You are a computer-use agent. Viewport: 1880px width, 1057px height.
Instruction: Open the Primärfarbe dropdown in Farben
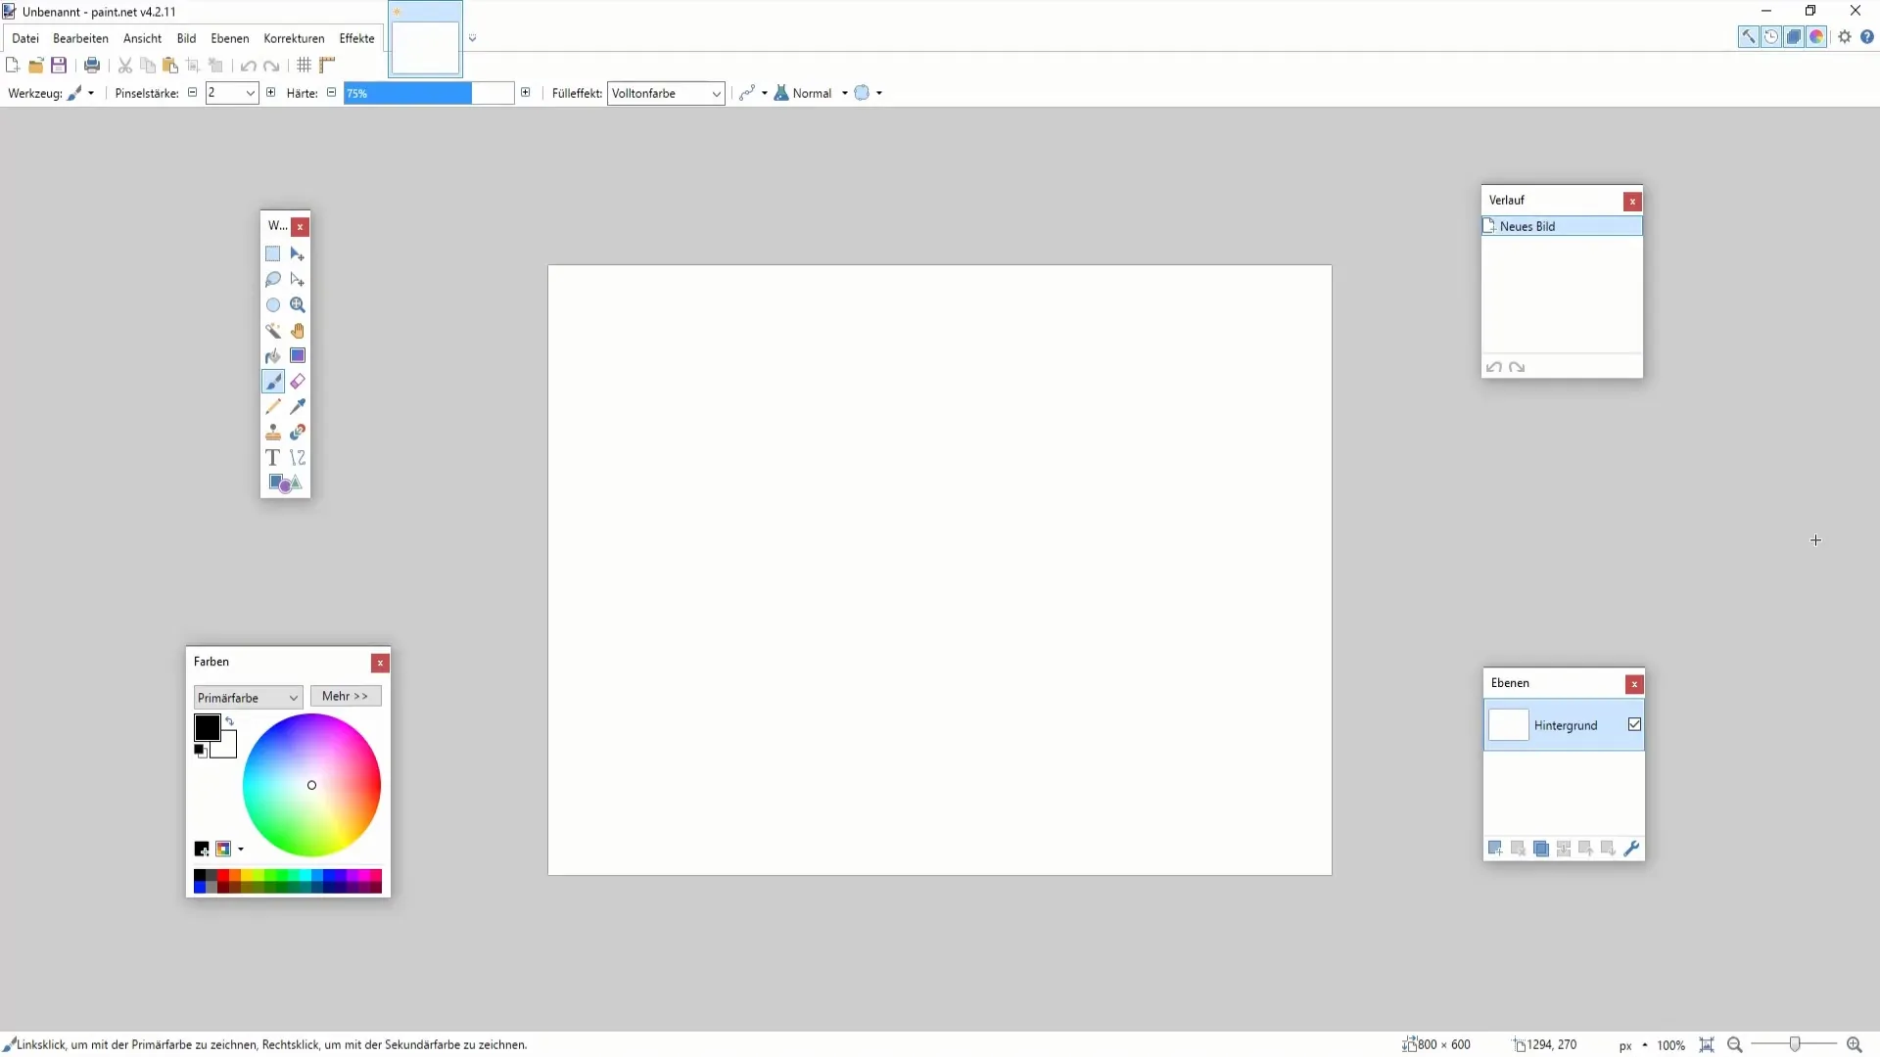click(x=248, y=698)
